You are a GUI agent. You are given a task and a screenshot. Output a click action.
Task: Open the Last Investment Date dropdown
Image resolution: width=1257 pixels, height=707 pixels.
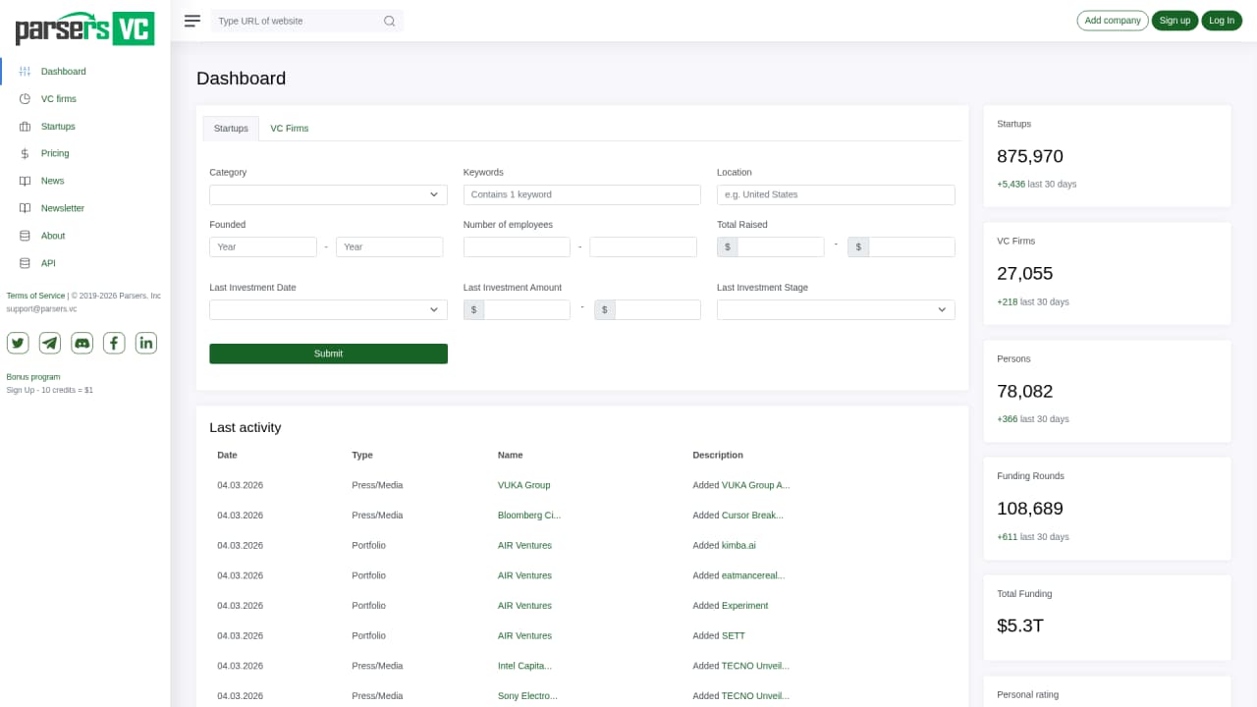pos(328,310)
